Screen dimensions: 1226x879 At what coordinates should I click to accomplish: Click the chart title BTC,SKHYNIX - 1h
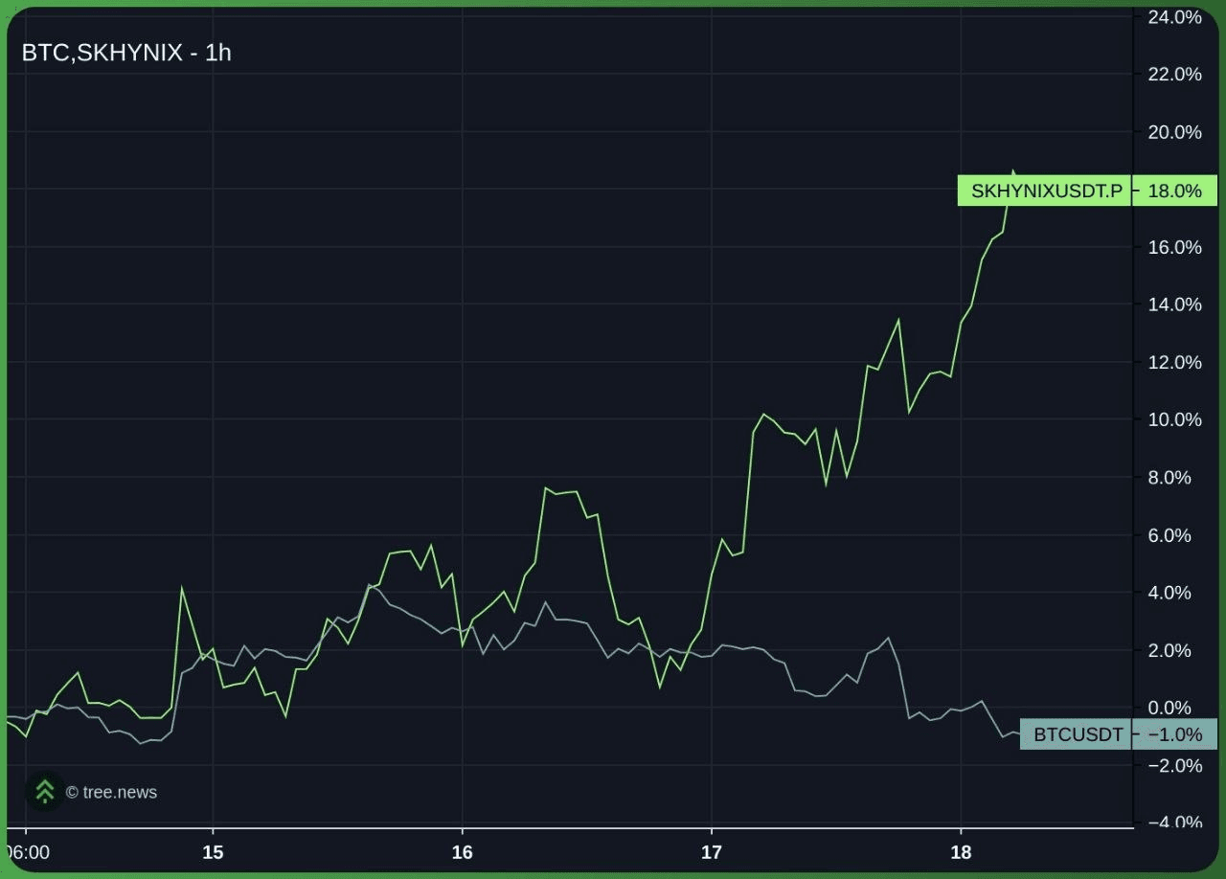pyautogui.click(x=126, y=53)
